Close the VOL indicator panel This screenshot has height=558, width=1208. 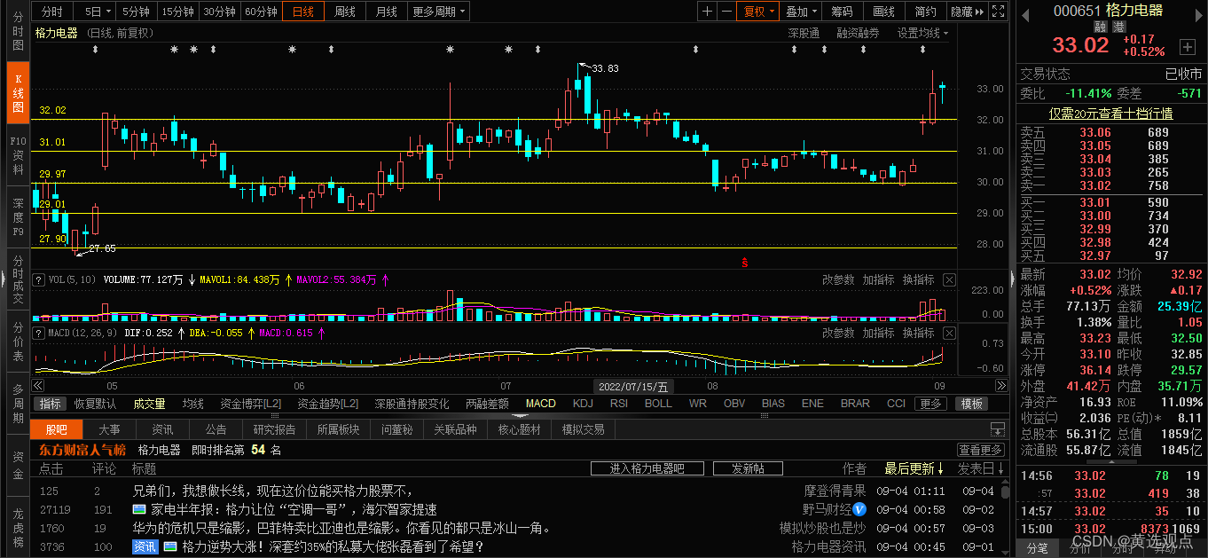coord(950,279)
